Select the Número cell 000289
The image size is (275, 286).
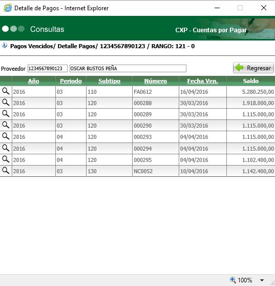click(x=143, y=114)
